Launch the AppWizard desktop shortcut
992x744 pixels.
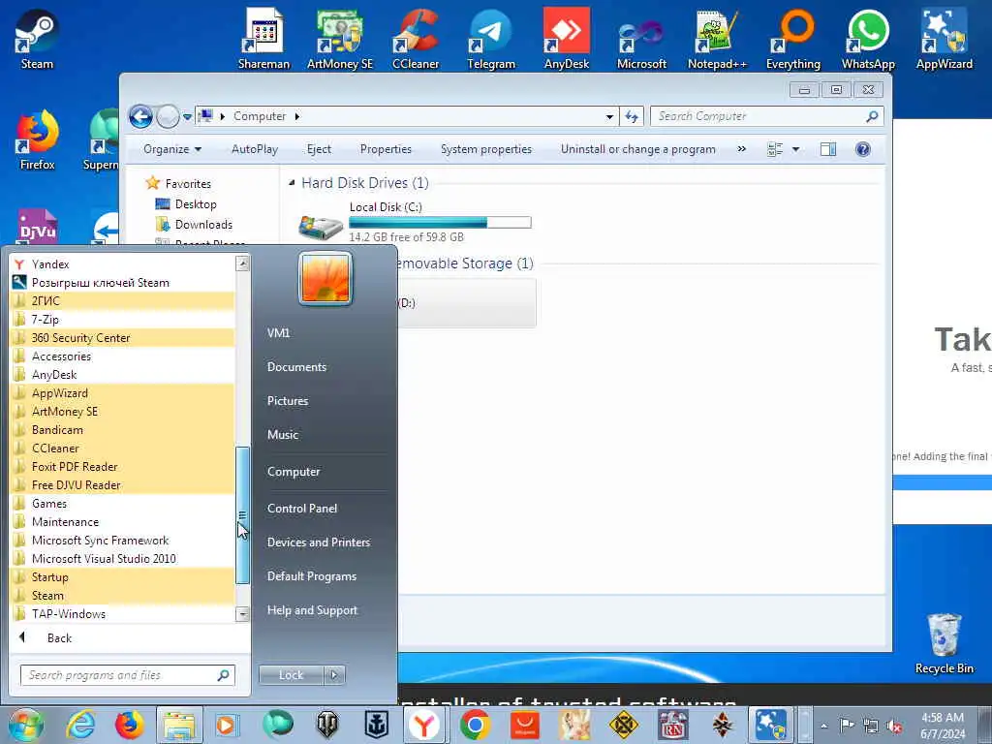point(944,38)
